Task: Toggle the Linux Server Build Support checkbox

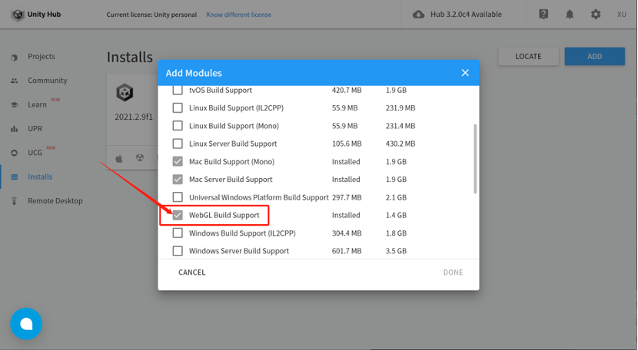Action: [178, 144]
